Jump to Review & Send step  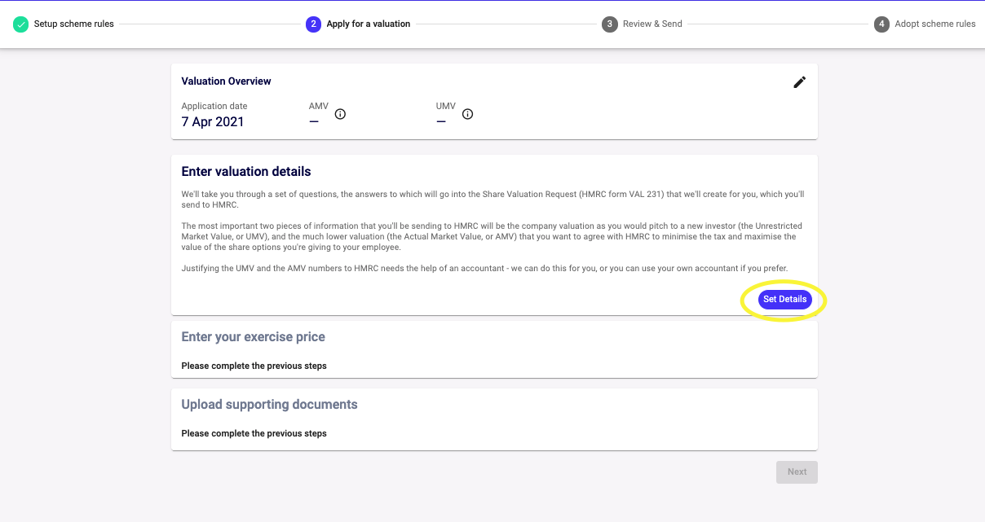click(x=652, y=24)
